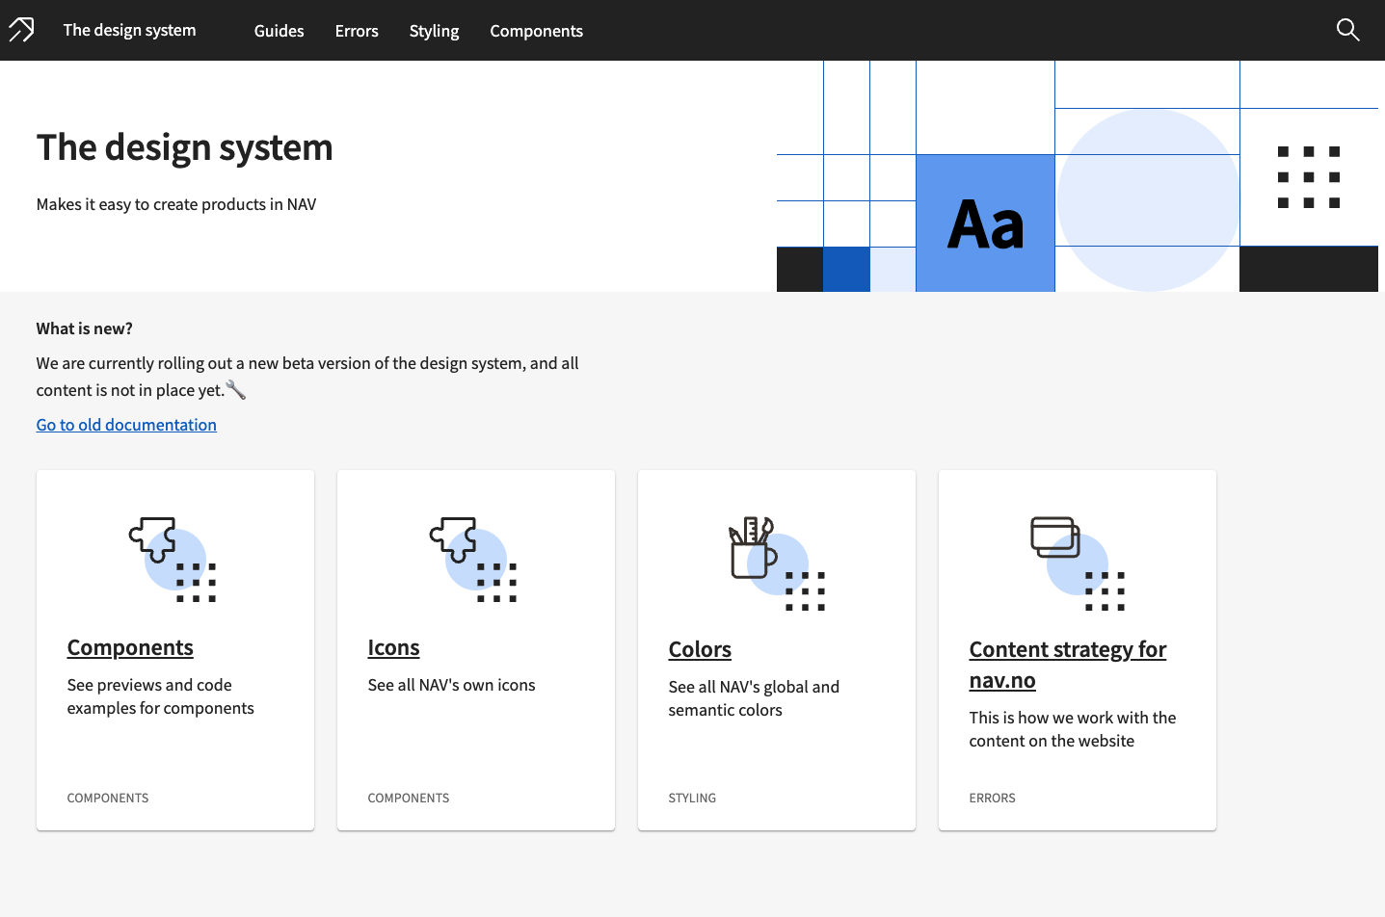
Task: Follow 'Go to old documentation' link
Action: 126,425
